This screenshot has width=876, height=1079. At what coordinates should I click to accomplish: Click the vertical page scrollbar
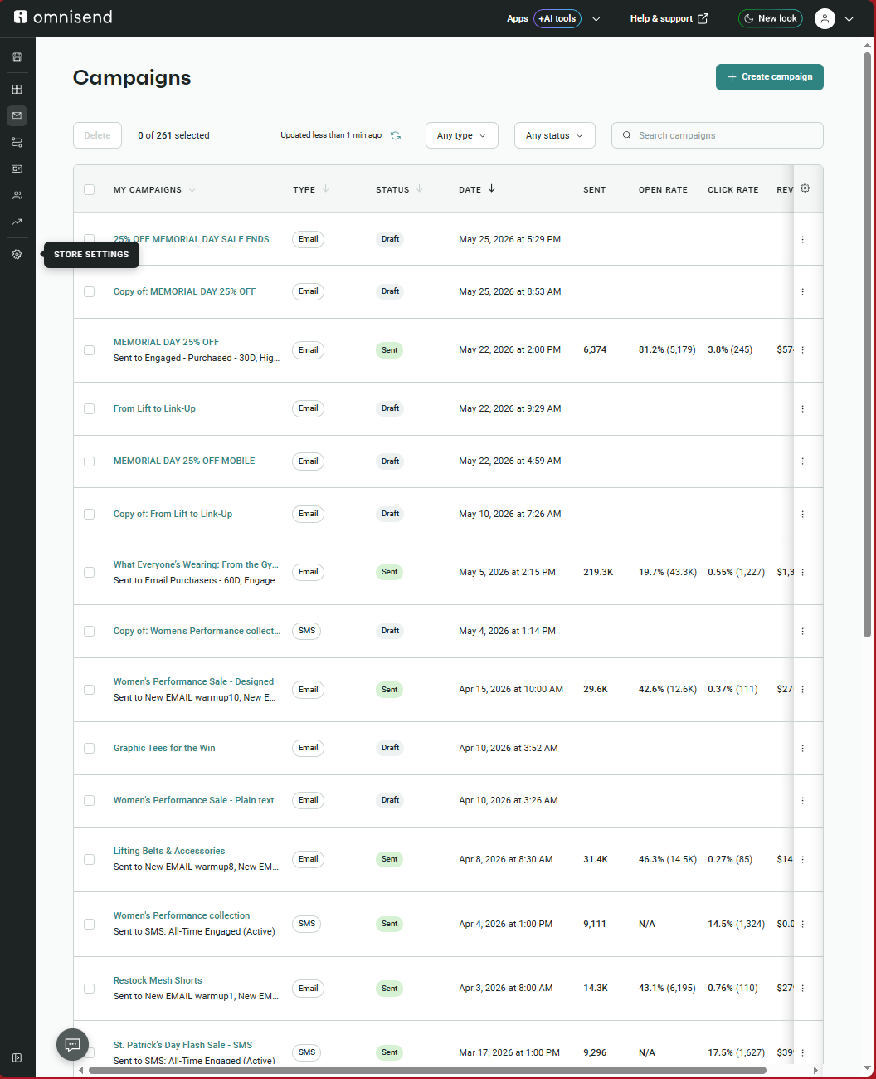[867, 345]
